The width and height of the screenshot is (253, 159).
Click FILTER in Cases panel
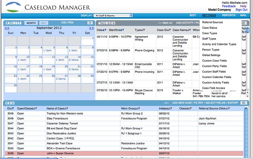coord(198,103)
